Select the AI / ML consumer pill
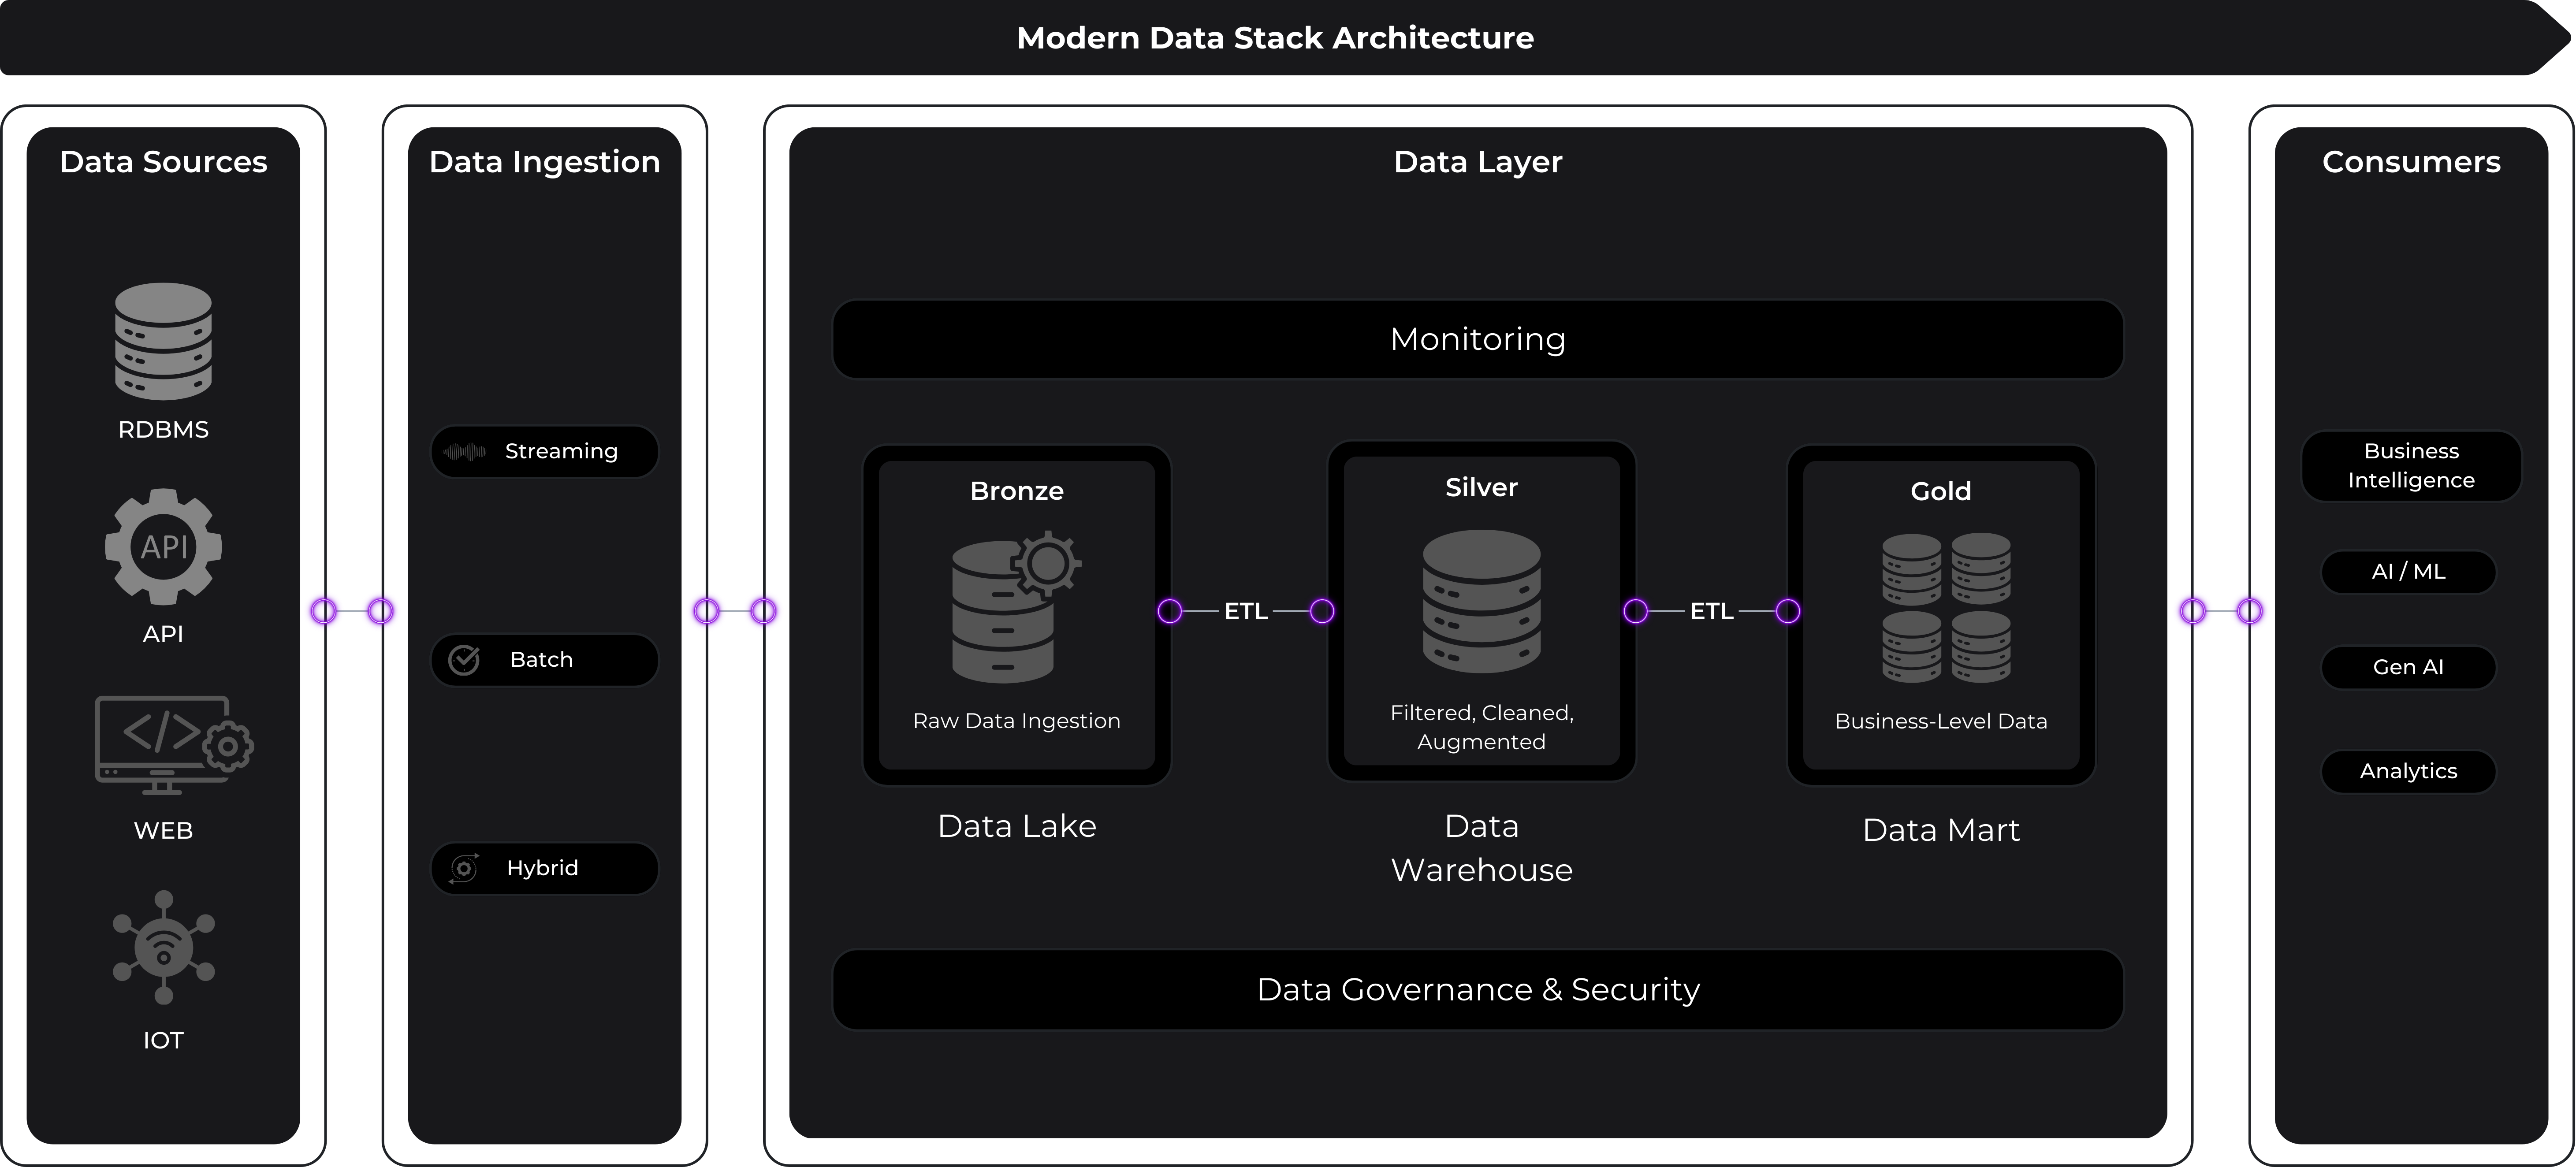2576x1167 pixels. (x=2408, y=572)
